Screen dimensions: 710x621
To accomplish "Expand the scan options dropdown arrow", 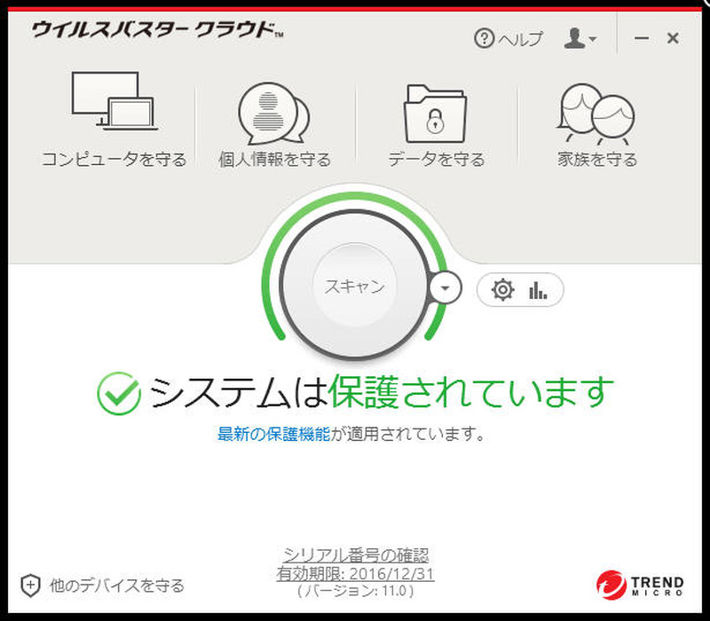I will pos(446,287).
